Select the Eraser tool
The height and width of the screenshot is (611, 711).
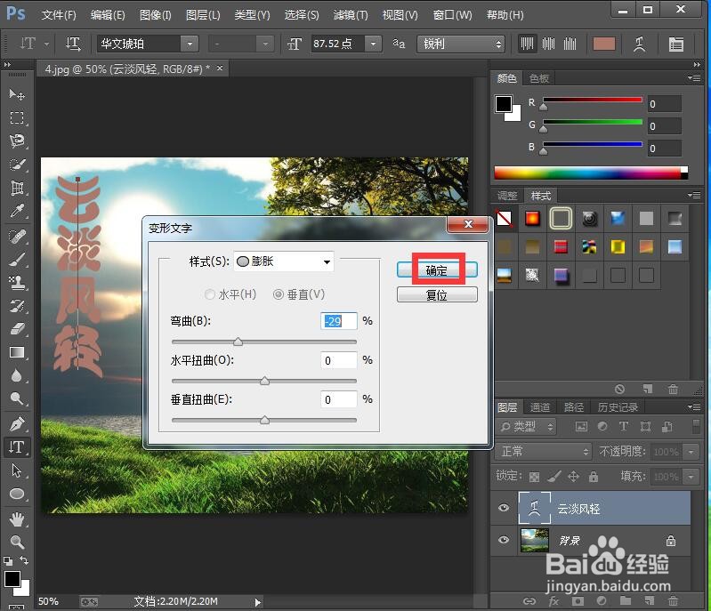point(17,330)
